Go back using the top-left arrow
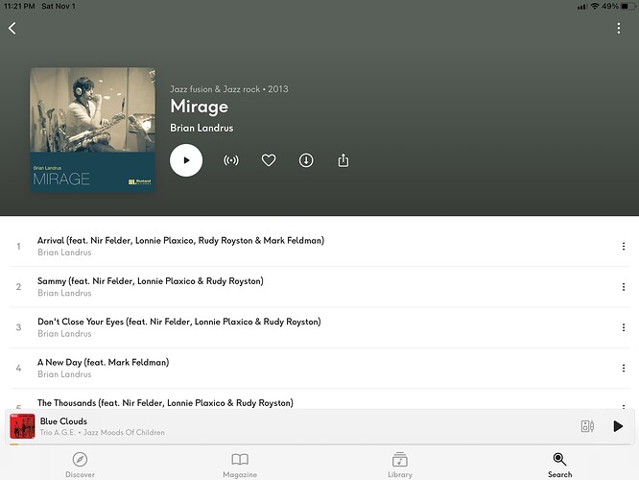 [x=12, y=29]
